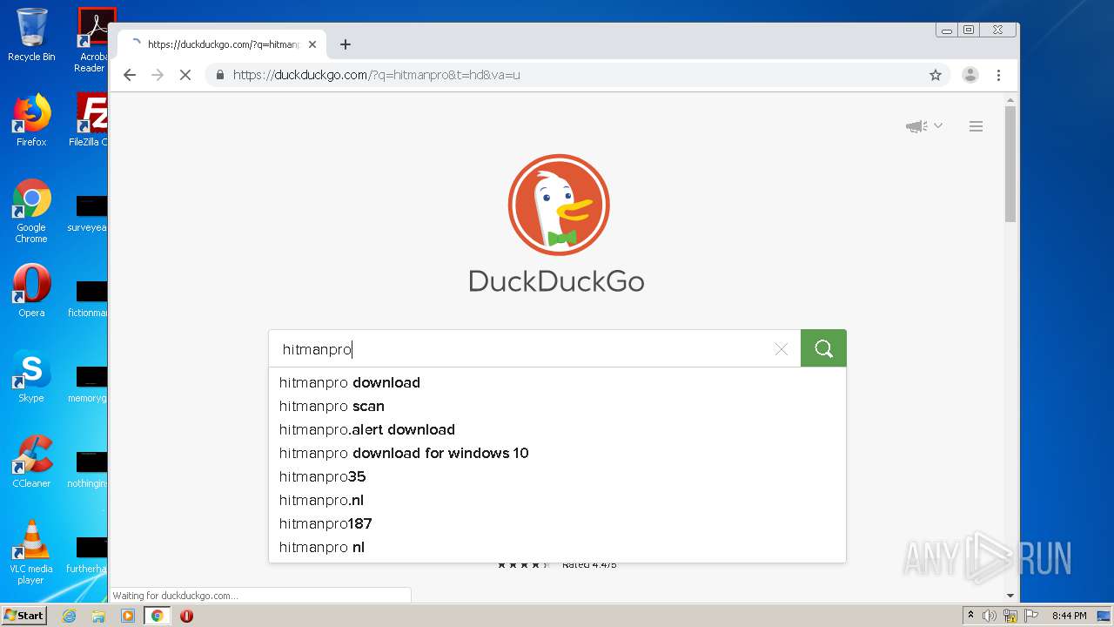Click the browser forward arrow

coord(158,75)
